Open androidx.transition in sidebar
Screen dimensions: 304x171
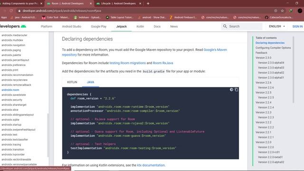click(13, 150)
